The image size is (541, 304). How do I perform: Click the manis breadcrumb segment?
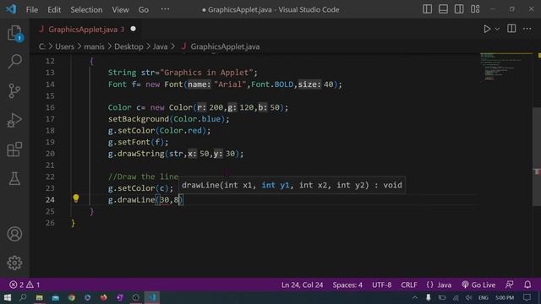click(94, 46)
